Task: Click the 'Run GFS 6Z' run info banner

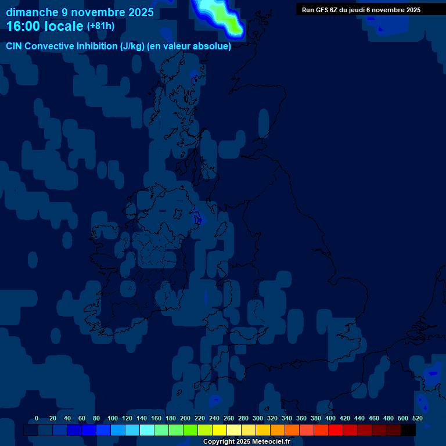Action: 361,10
